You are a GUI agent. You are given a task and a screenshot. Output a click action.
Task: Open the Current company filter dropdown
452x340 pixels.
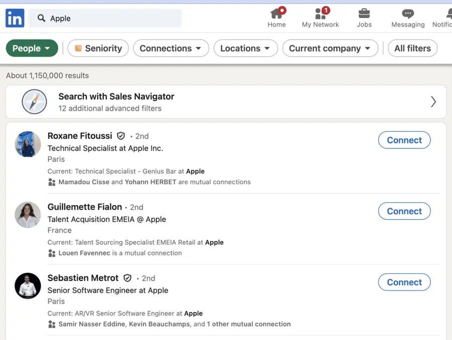330,48
